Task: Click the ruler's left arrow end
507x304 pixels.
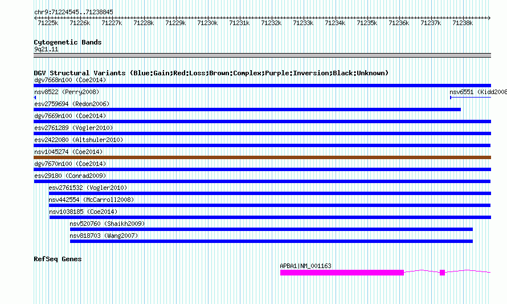Action: [35, 18]
